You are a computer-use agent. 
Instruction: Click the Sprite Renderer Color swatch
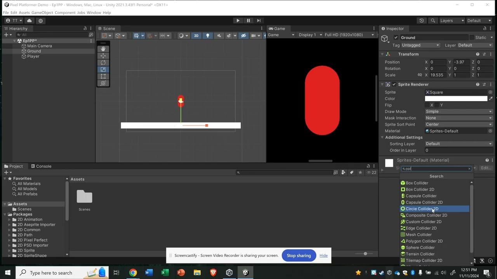click(x=456, y=99)
